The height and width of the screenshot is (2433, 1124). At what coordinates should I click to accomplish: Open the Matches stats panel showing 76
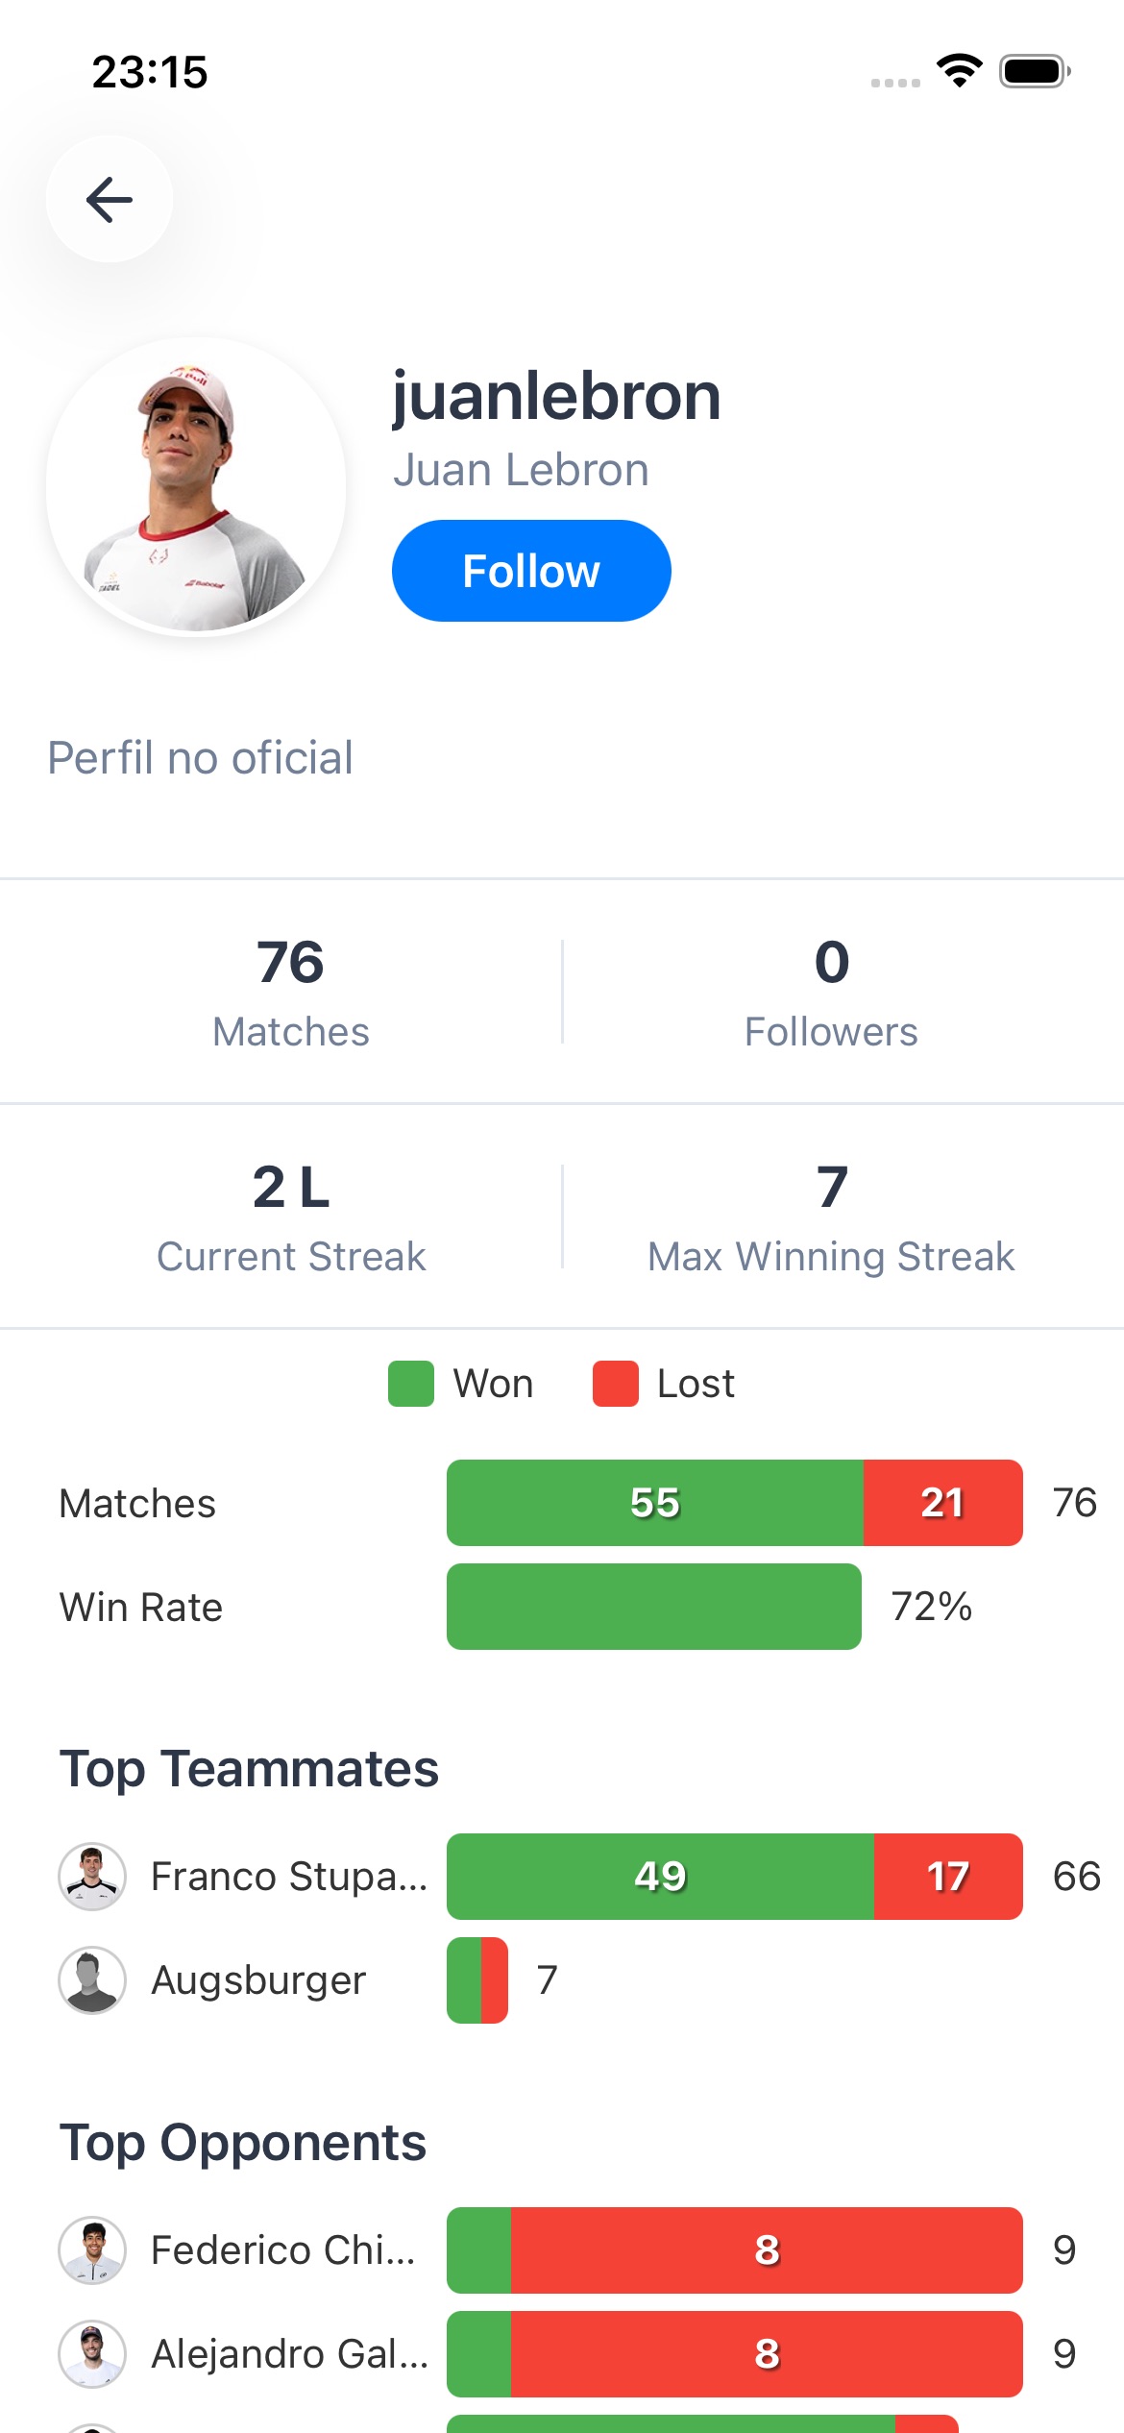[290, 990]
